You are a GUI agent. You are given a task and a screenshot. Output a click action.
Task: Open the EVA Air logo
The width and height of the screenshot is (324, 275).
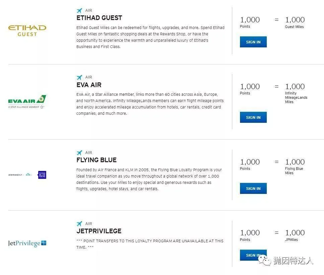27,101
